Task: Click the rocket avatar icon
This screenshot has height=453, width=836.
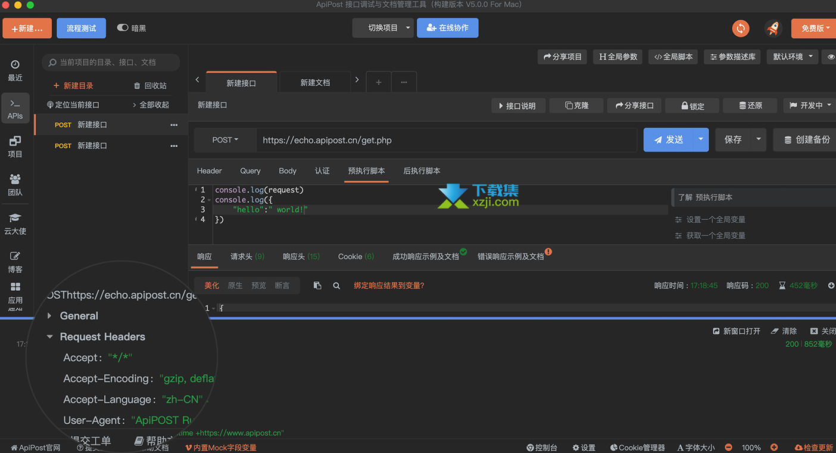Action: click(x=773, y=28)
